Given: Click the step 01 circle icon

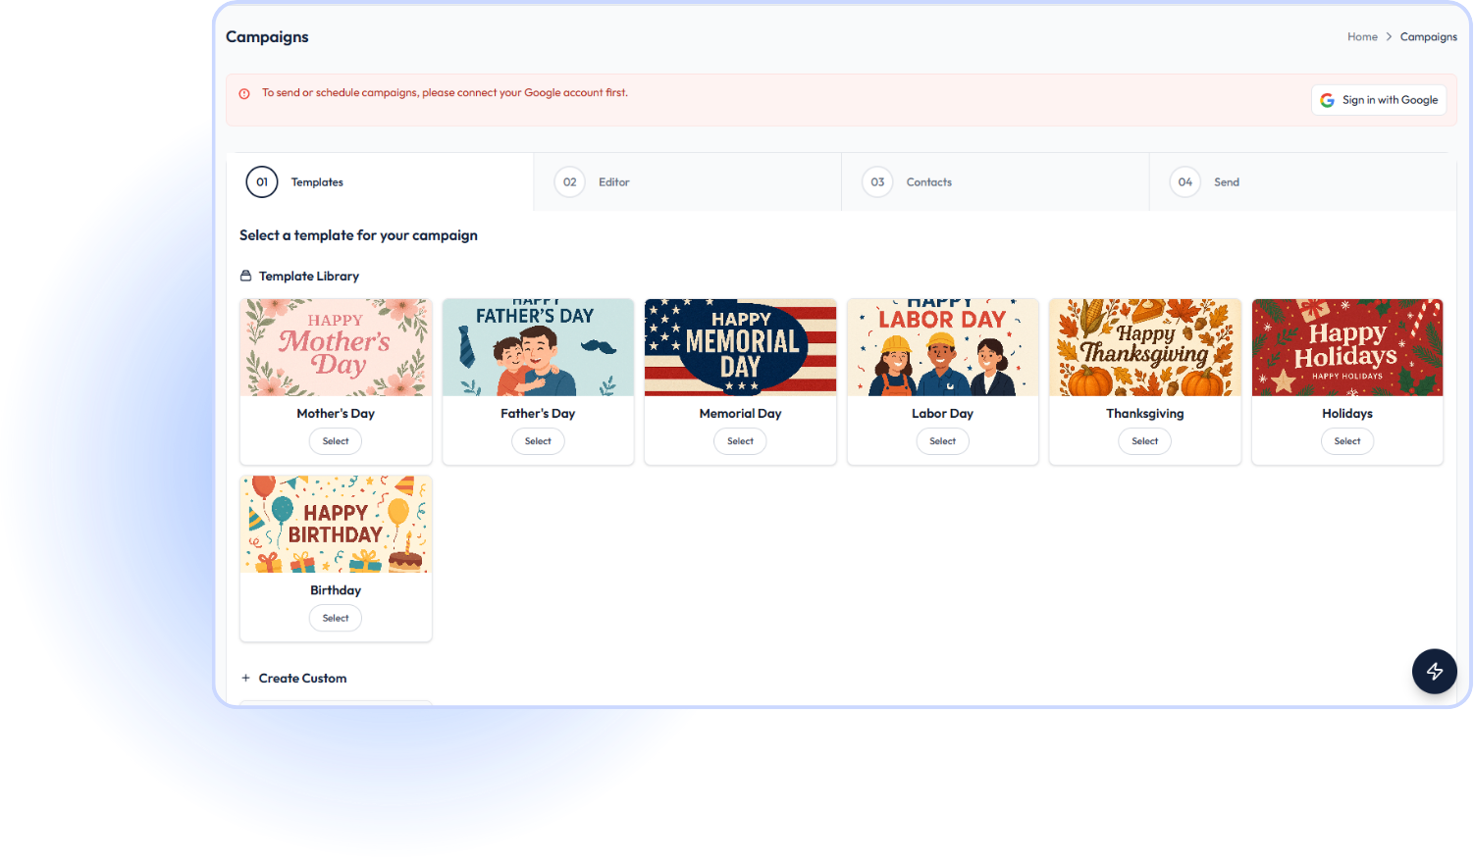Looking at the screenshot, I should click(x=262, y=182).
